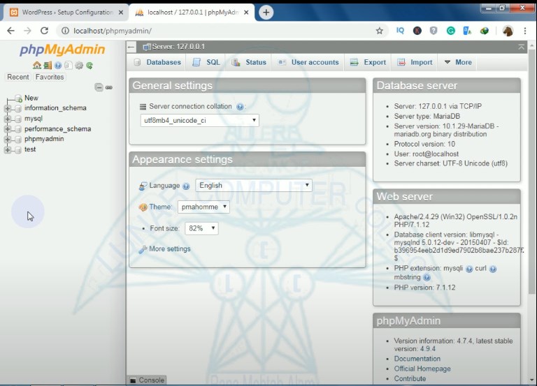Open the Theme dropdown showing pmahomme
The image size is (537, 386).
click(203, 207)
